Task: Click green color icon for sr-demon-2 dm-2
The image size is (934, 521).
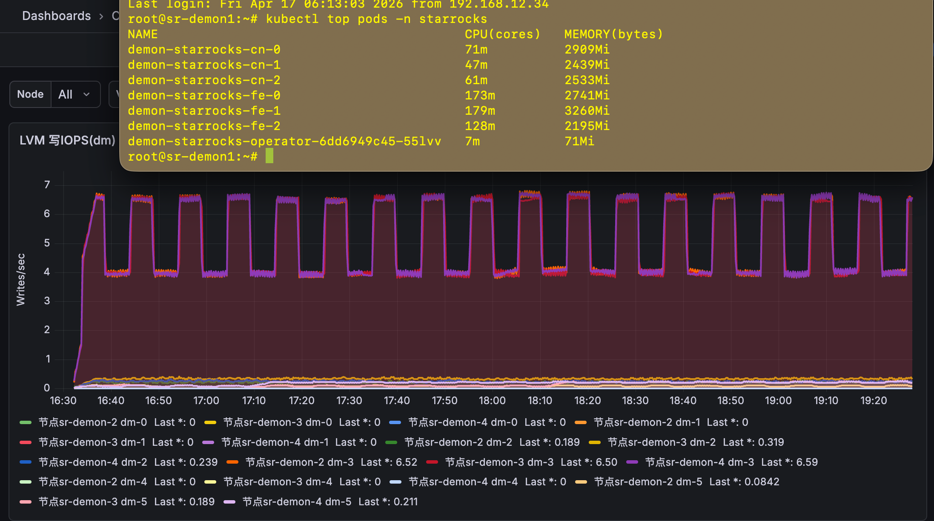Action: coord(391,442)
